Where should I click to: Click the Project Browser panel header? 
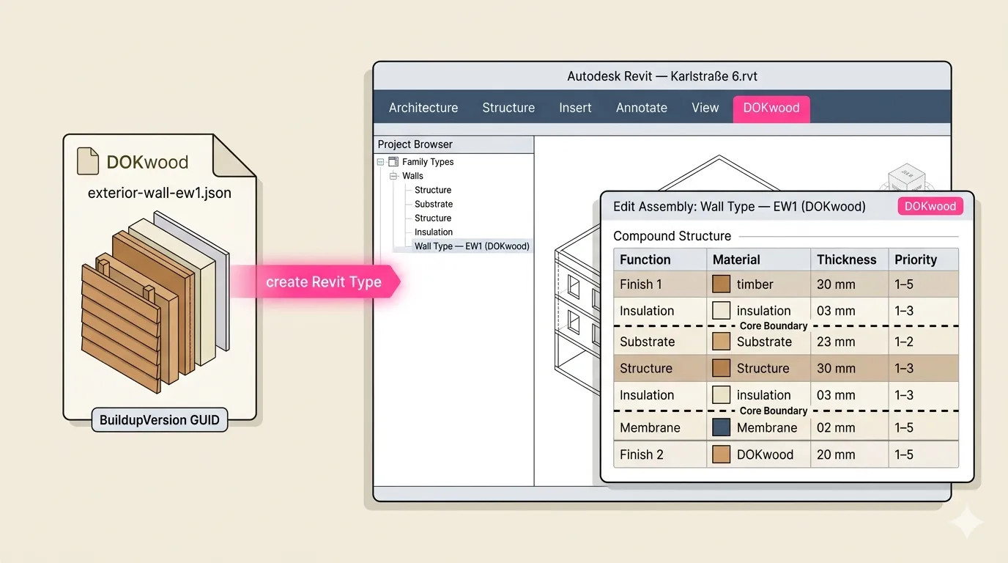click(x=453, y=144)
